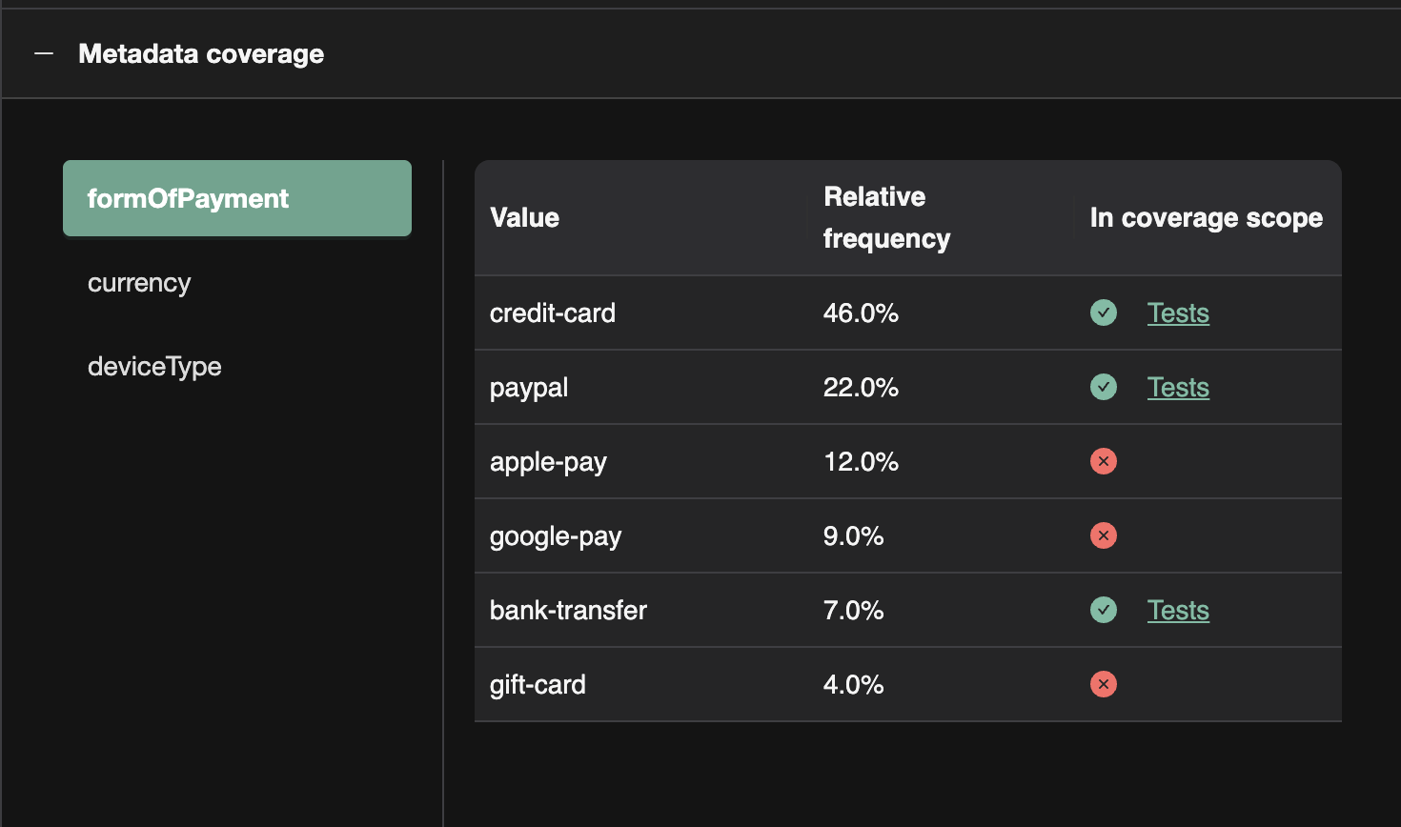The image size is (1401, 827).
Task: Click the red x icon next to google-pay
Action: [1103, 535]
